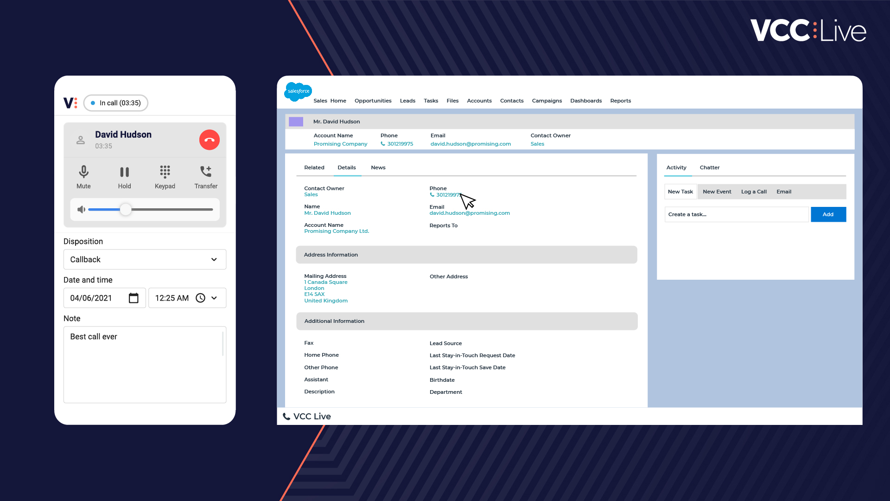Click the Create a task input field
890x501 pixels.
tap(736, 214)
